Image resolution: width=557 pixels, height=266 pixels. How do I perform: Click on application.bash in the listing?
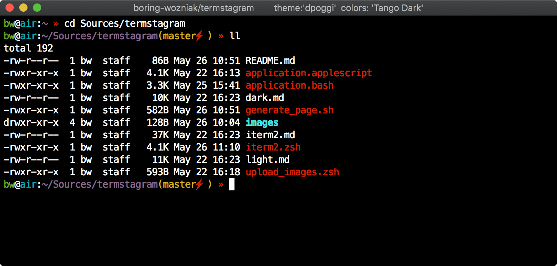tap(289, 86)
